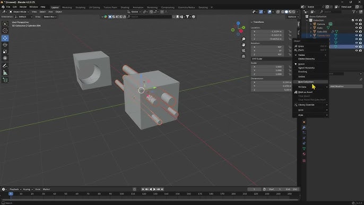
Task: Select the Annotate pencil tool
Action: (5, 66)
